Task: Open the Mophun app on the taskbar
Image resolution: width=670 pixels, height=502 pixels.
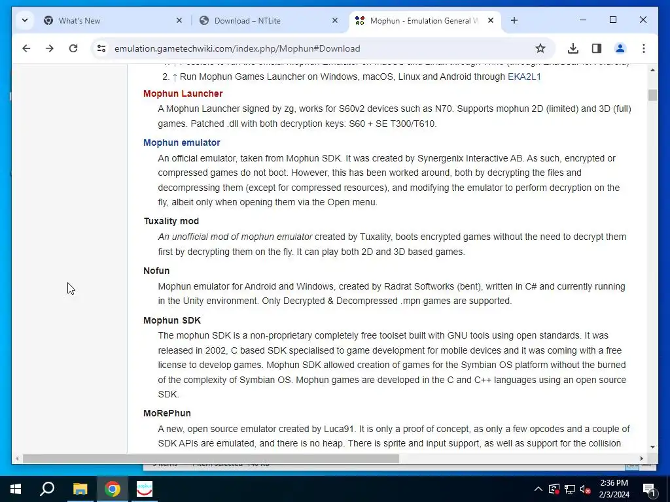Action: [x=145, y=489]
